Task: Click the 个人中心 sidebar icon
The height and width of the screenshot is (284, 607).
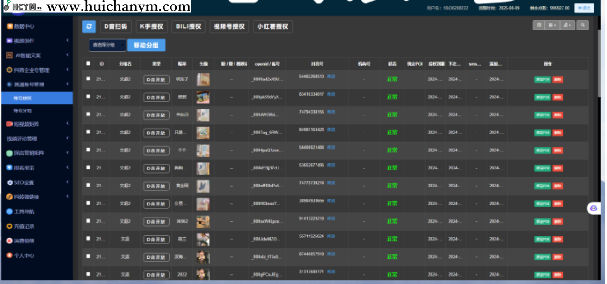Action: coord(9,255)
